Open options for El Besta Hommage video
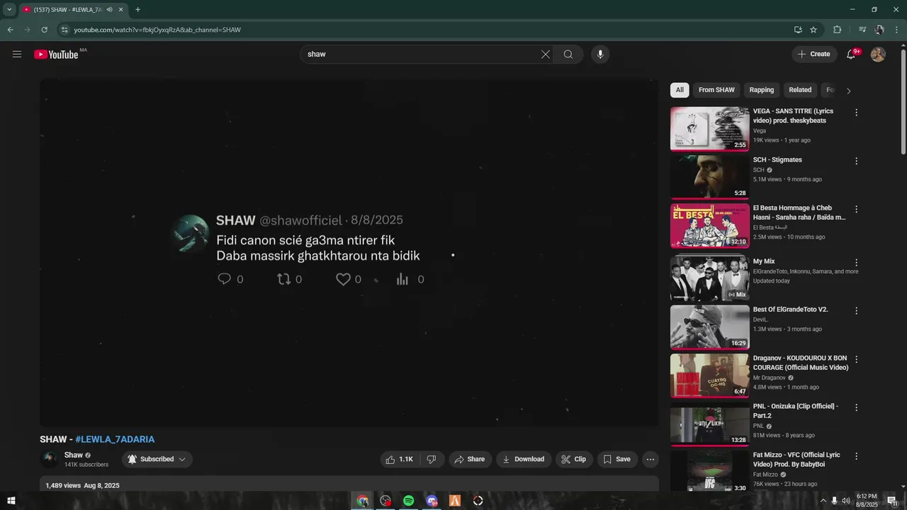The height and width of the screenshot is (510, 907). click(856, 209)
